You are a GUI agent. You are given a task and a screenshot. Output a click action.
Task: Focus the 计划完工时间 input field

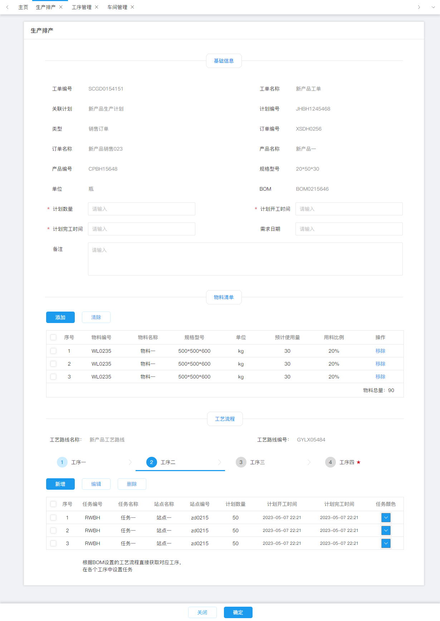pos(142,229)
